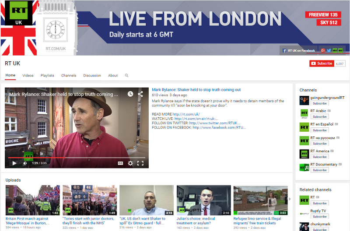
Task: Open the Julian's choice video thumbnail
Action: pos(204,200)
